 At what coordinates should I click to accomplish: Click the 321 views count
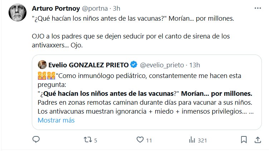click(202, 140)
